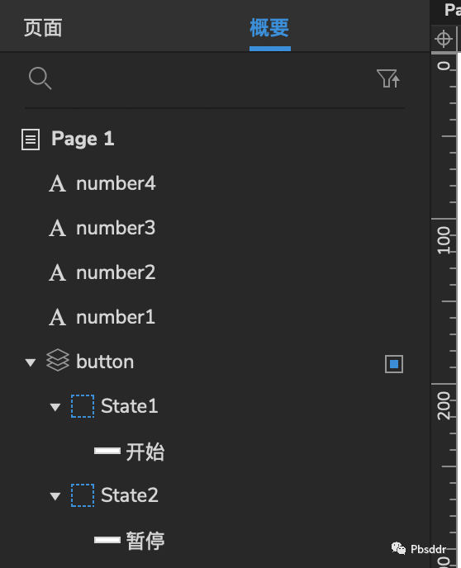Click the dashed State2 state icon
This screenshot has height=568, width=461.
click(83, 495)
